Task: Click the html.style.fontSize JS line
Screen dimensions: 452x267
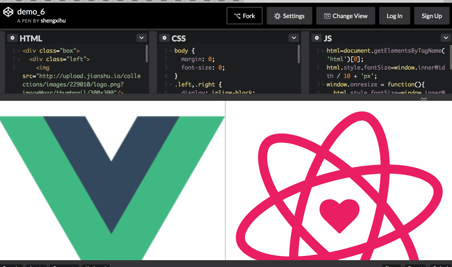Action: click(386, 72)
